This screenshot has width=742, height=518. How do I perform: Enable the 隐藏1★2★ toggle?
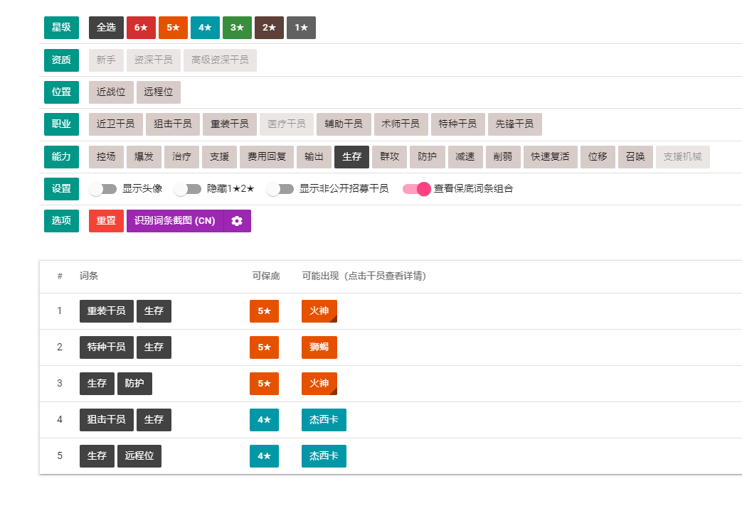[189, 189]
